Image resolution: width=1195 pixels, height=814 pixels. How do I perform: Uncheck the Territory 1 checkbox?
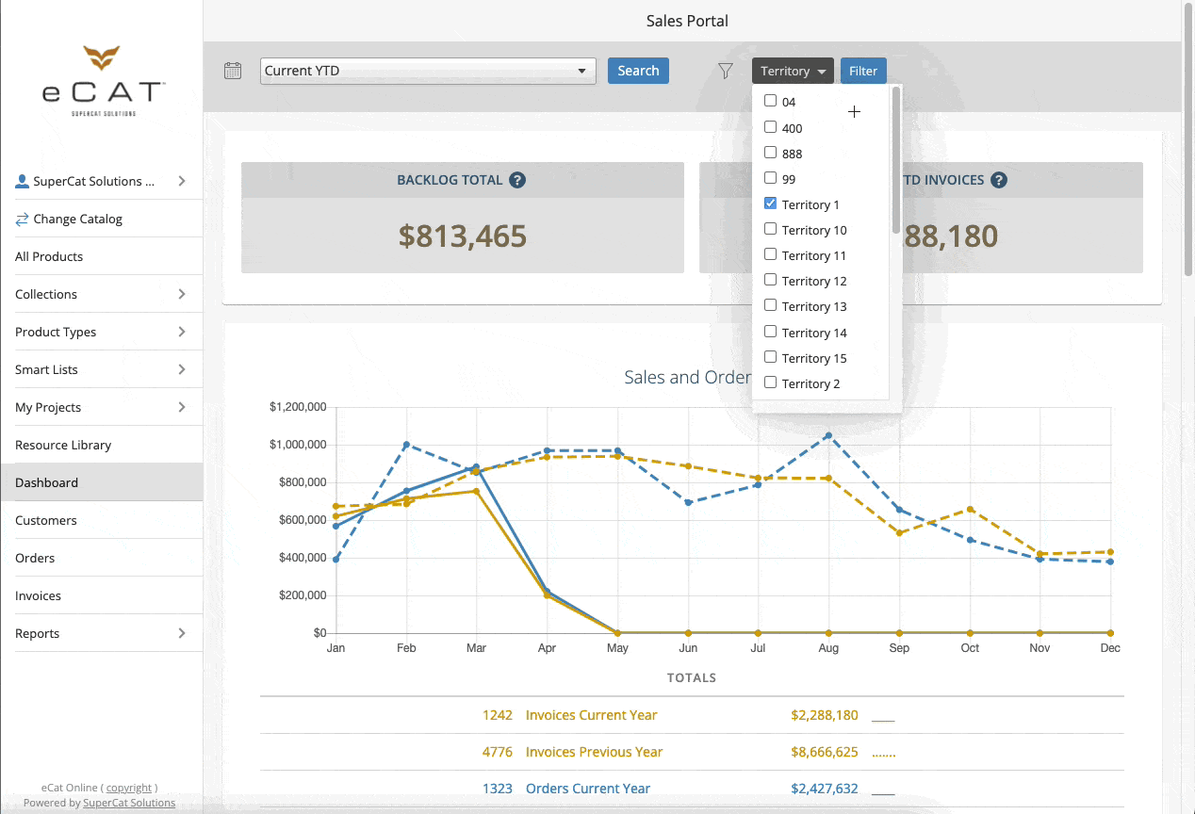coord(770,203)
